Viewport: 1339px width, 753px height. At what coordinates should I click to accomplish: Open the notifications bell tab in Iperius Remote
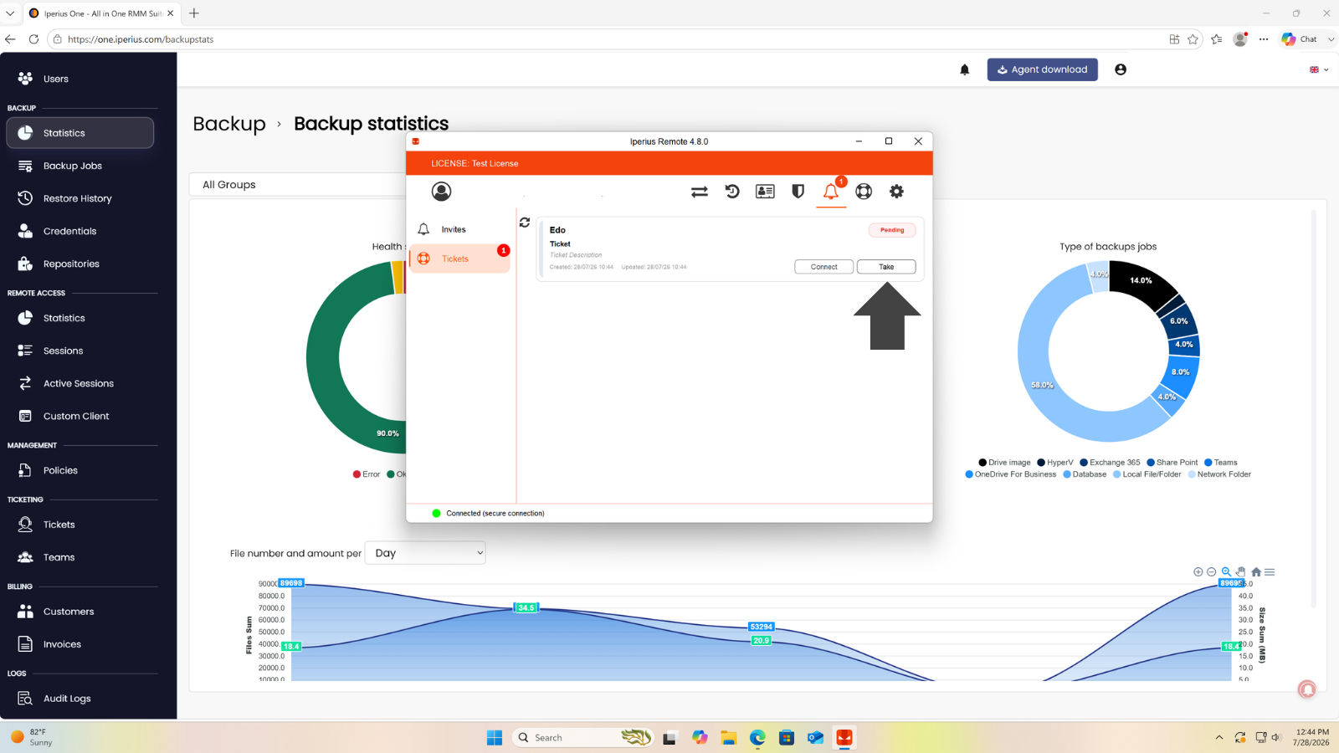coord(831,192)
